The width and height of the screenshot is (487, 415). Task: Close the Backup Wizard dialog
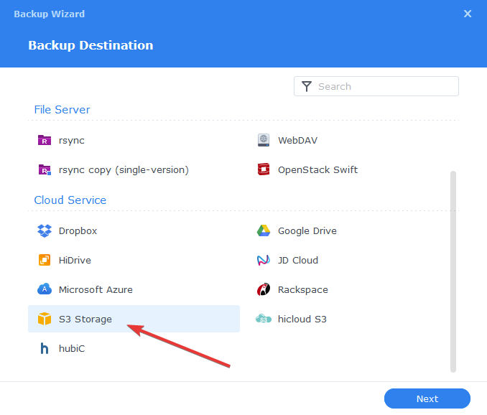[x=468, y=14]
